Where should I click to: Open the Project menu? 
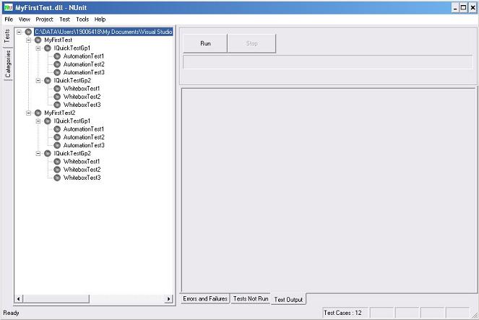point(44,20)
